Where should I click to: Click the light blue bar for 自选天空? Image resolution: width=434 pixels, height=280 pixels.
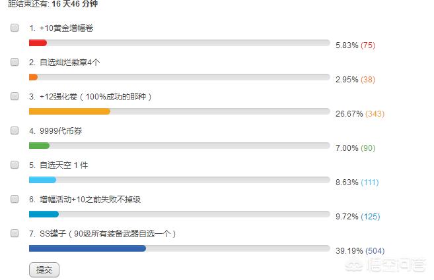[x=42, y=180]
